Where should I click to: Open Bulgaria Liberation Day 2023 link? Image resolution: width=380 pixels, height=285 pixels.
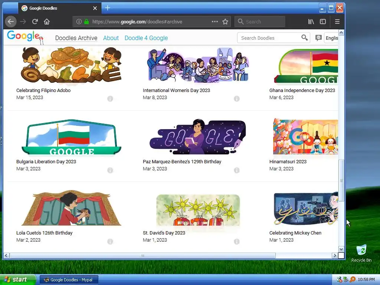tap(46, 162)
